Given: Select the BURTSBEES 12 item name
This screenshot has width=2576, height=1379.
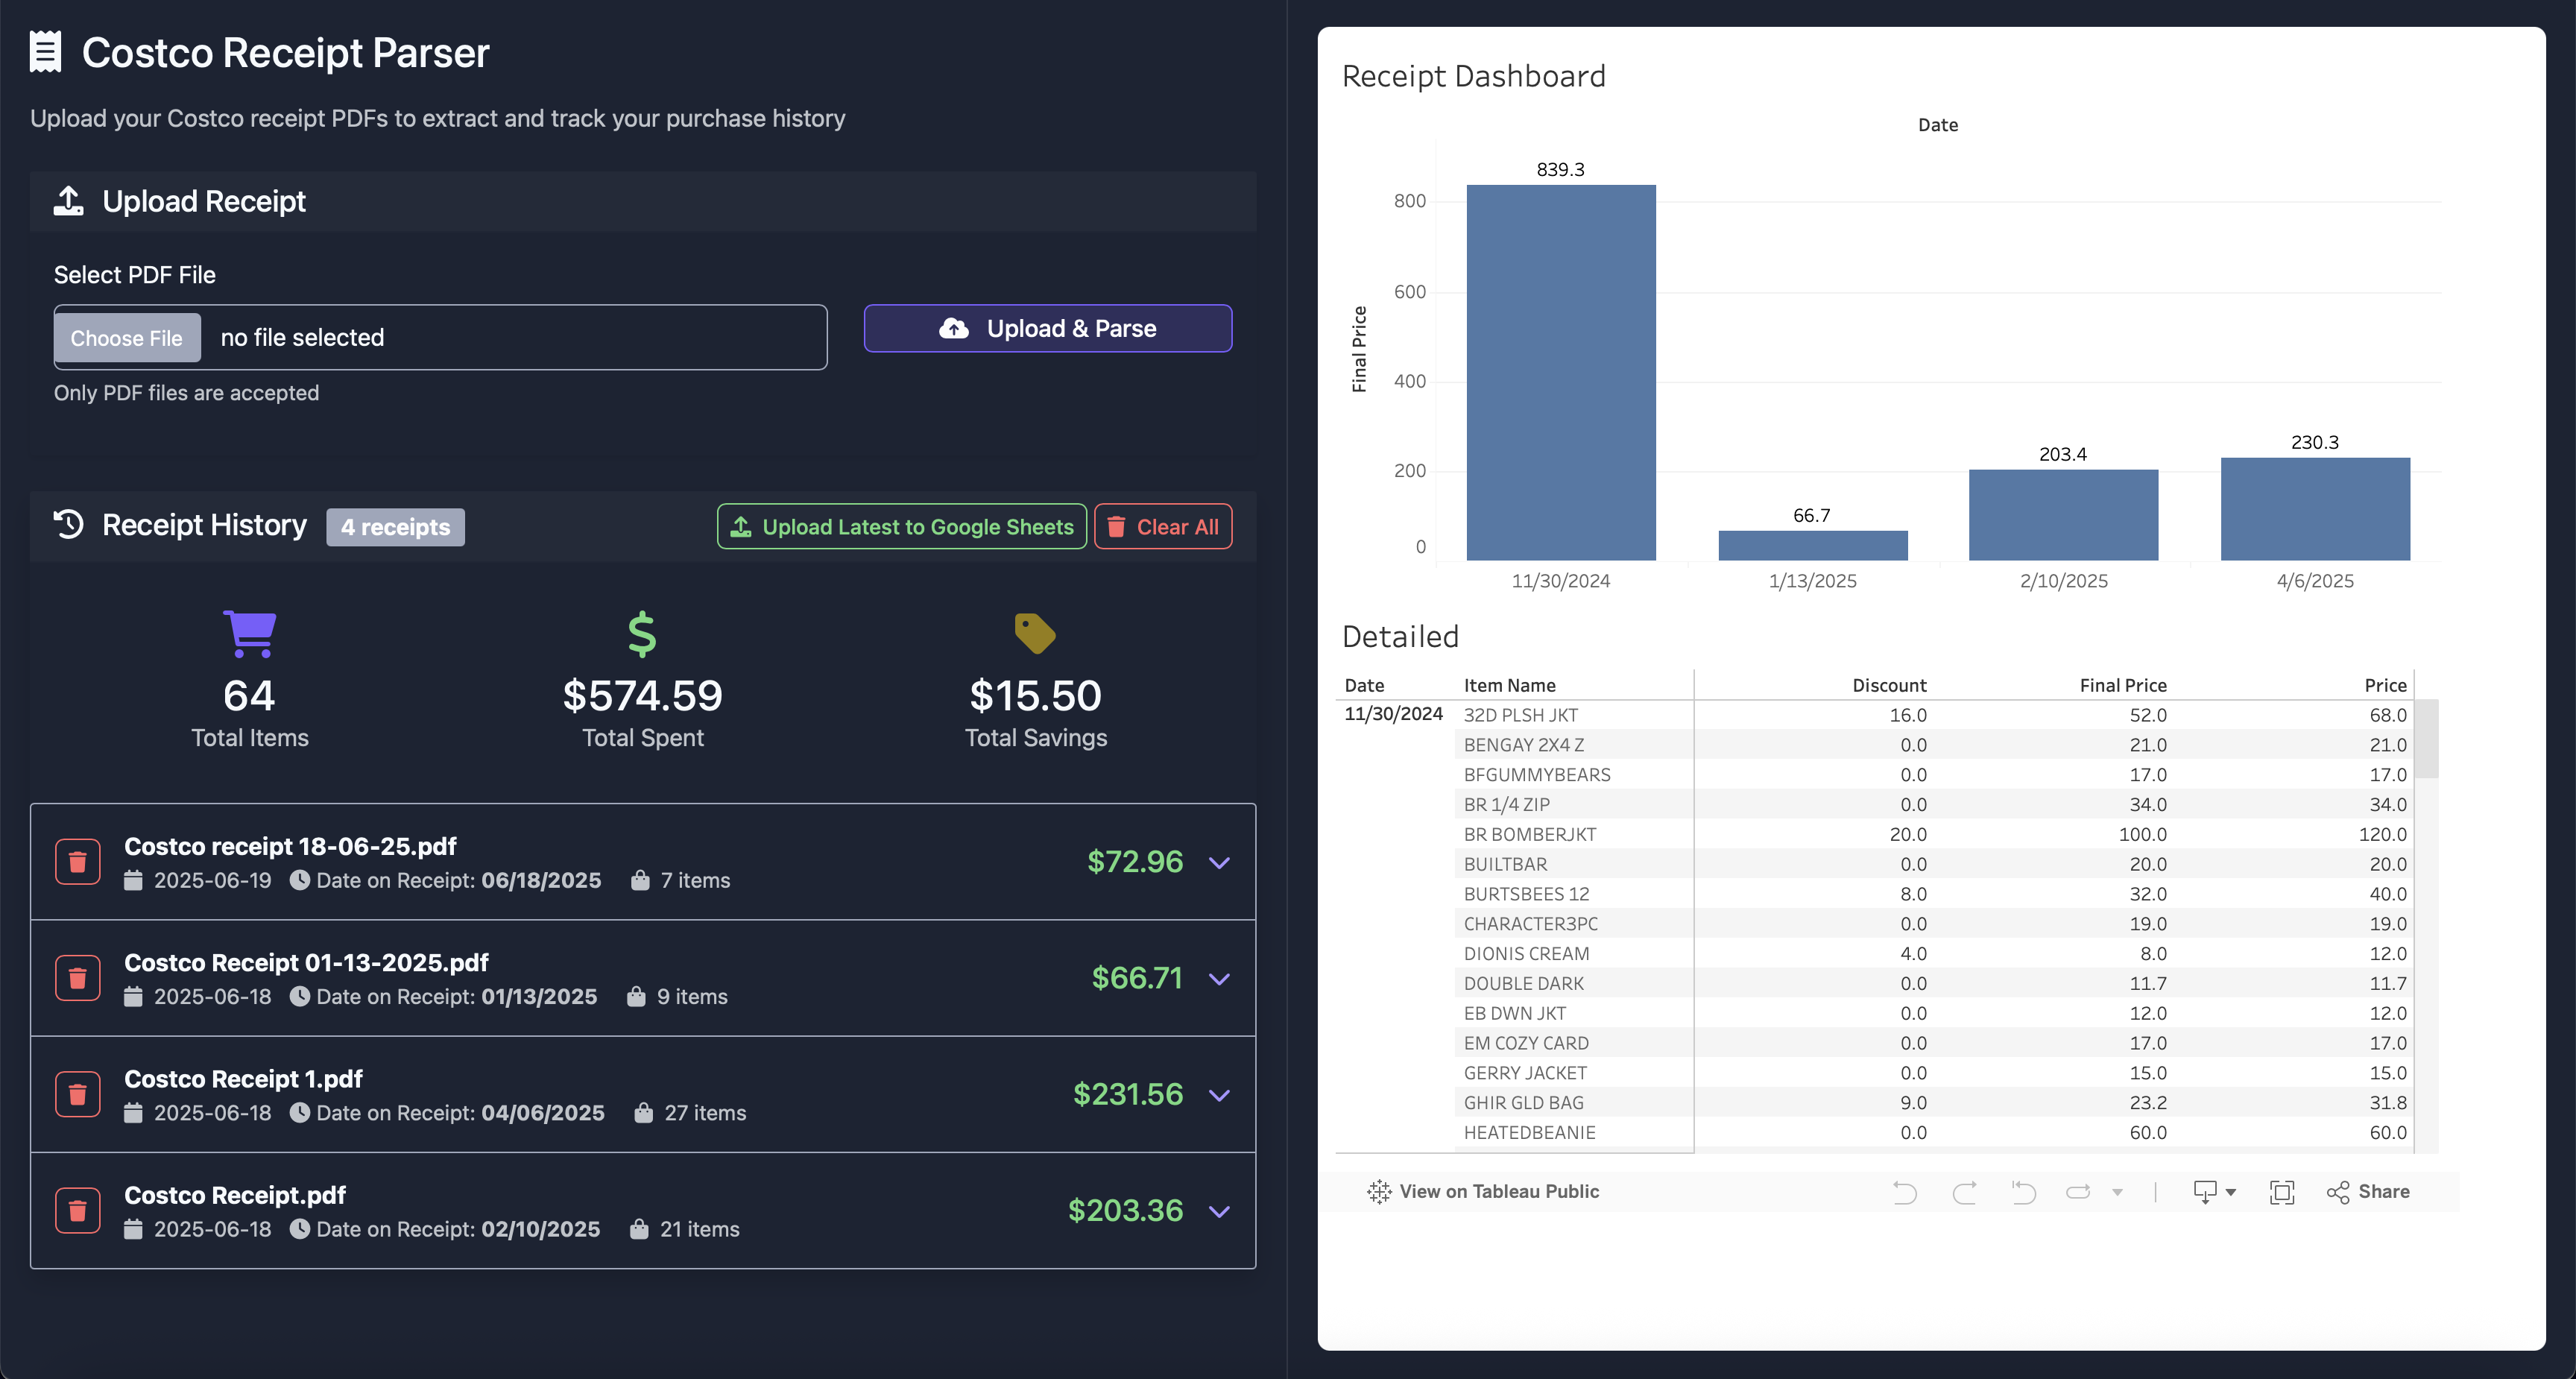Looking at the screenshot, I should point(1526,894).
